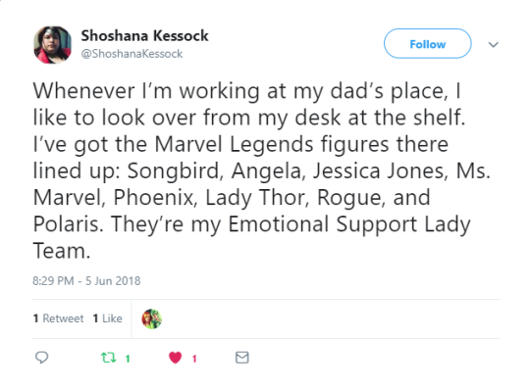Open Shoshana Kessock's profile picture
530x389 pixels.
52,45
